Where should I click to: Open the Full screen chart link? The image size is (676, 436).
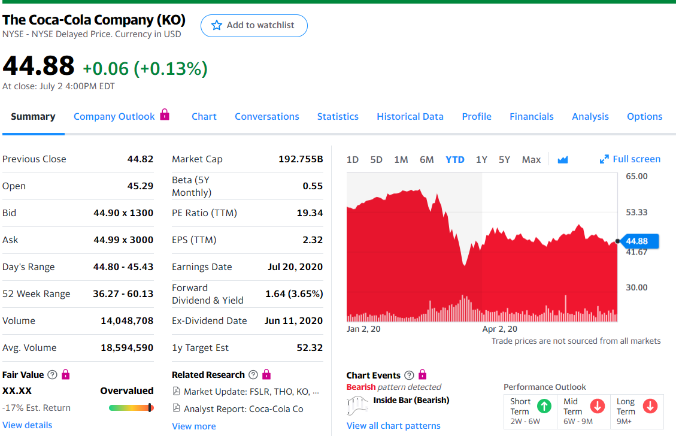tap(636, 159)
